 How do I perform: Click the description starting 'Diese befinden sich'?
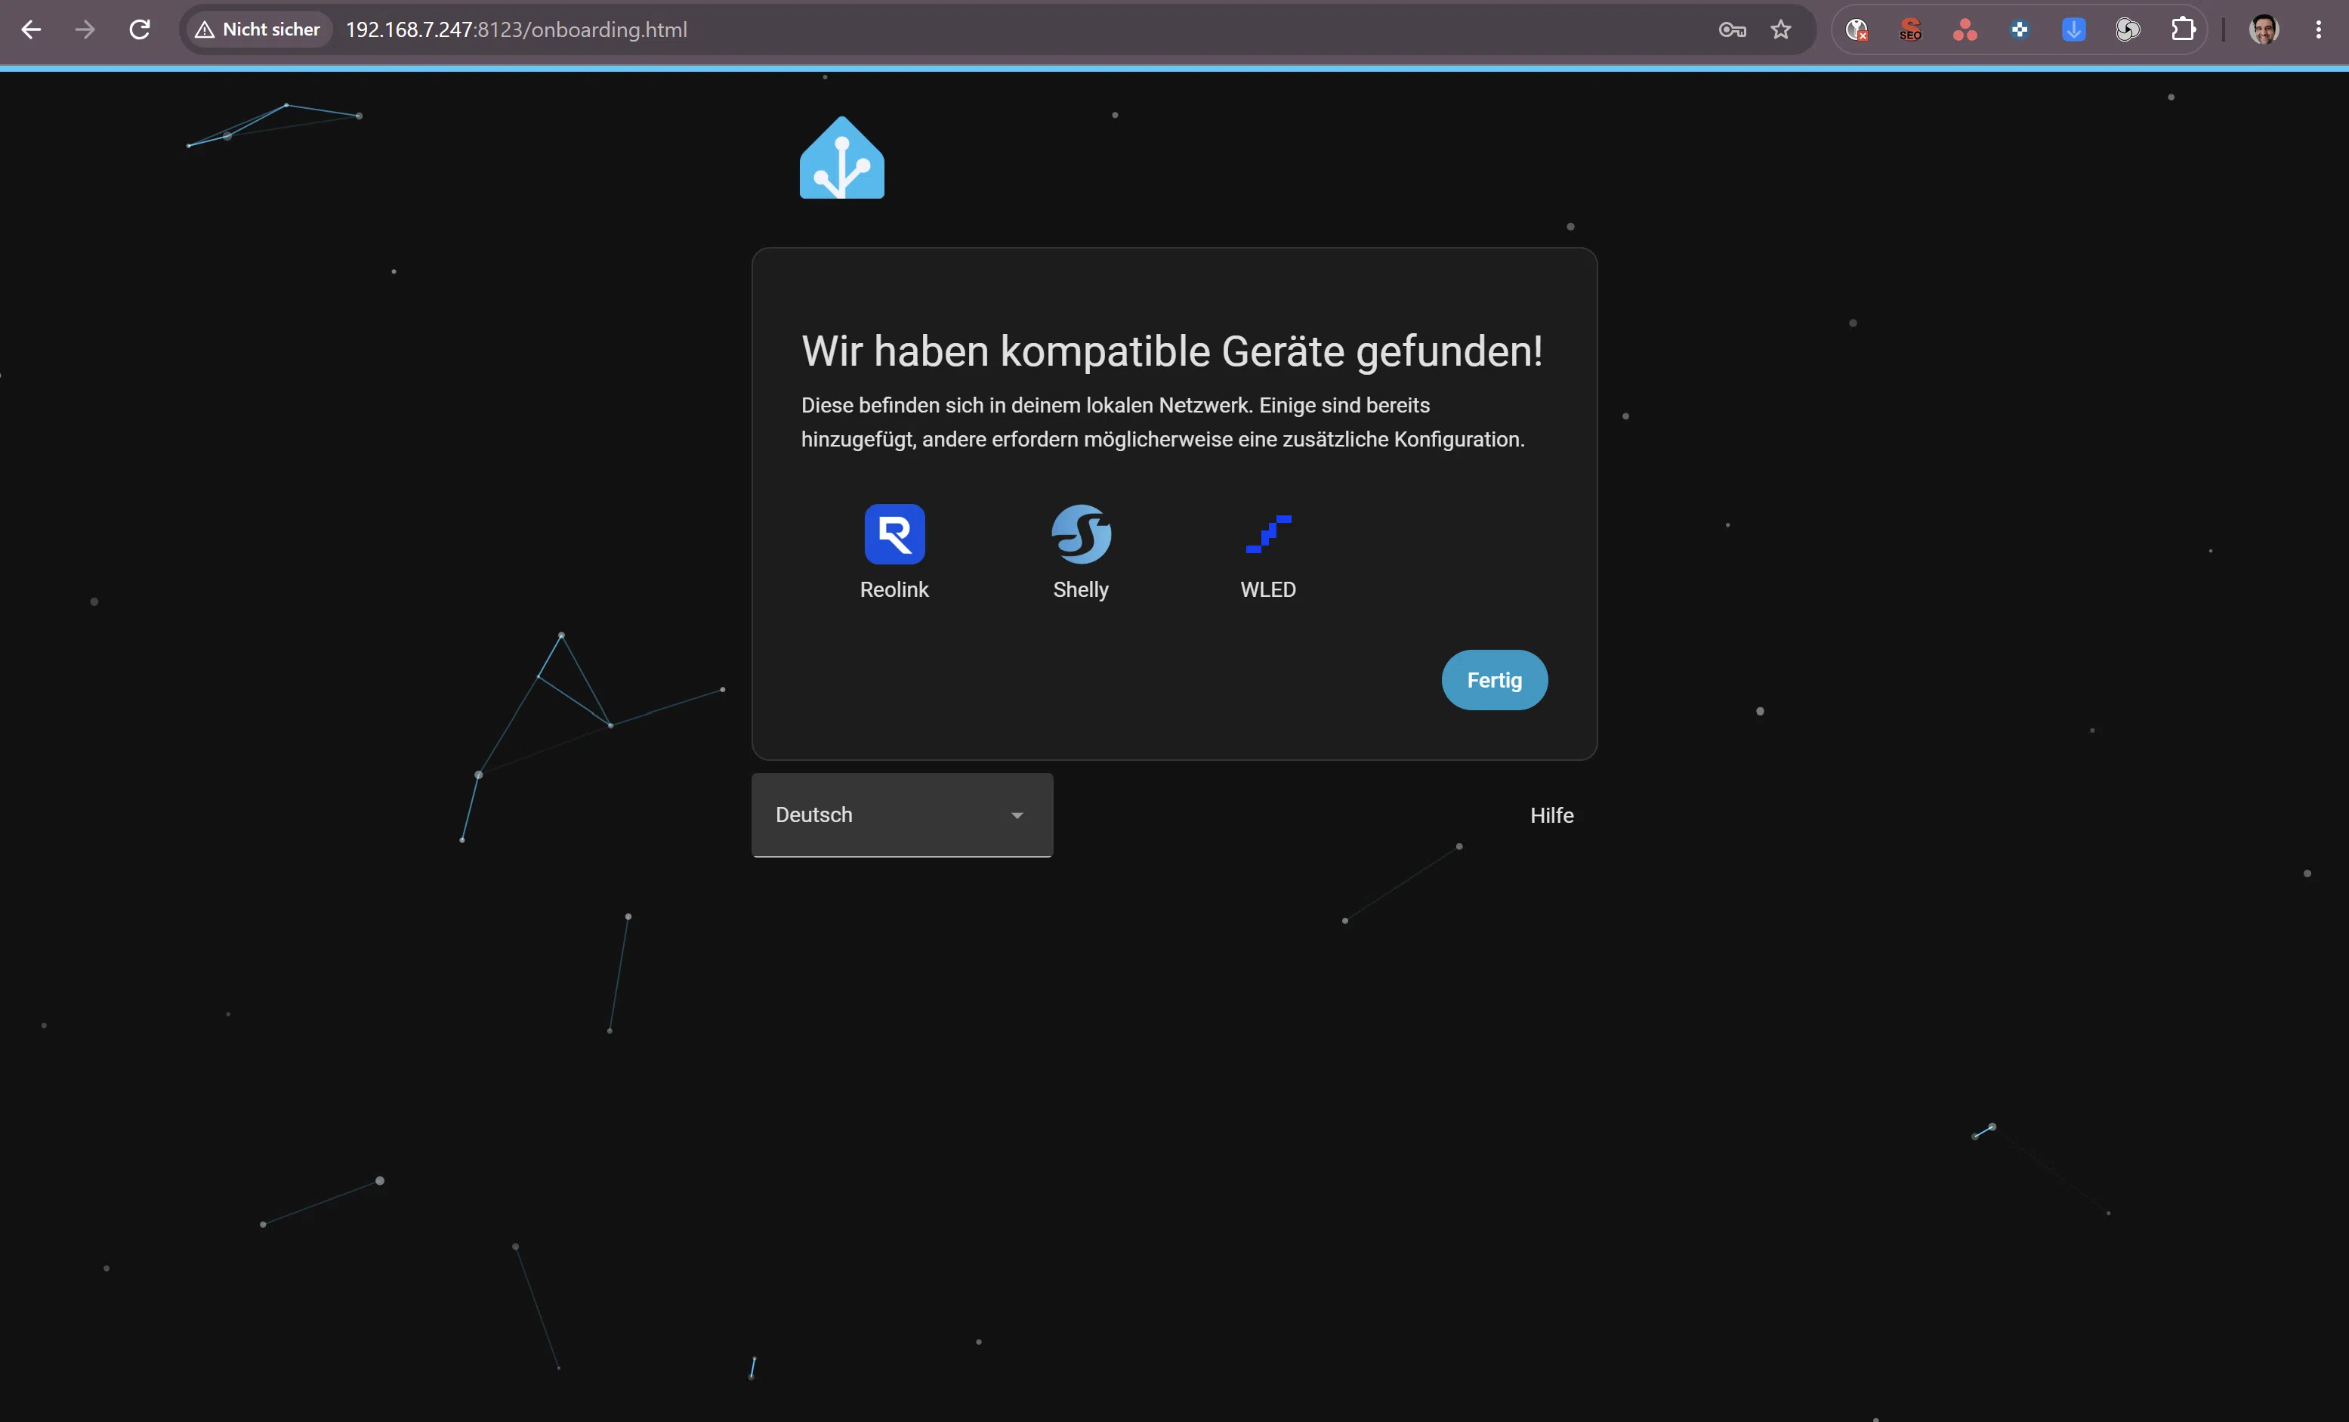pos(1162,422)
